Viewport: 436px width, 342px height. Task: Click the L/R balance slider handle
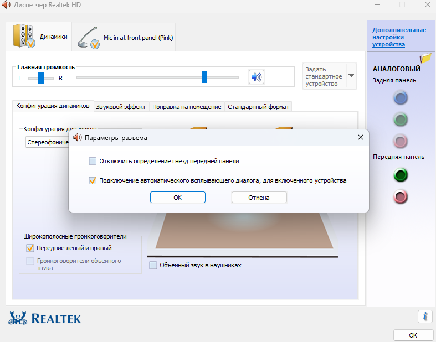[41, 78]
